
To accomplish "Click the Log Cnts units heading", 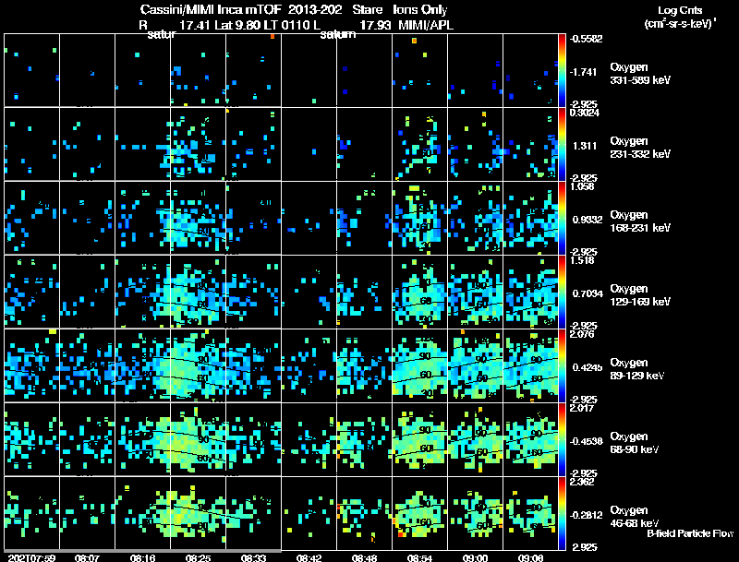I will (x=680, y=17).
